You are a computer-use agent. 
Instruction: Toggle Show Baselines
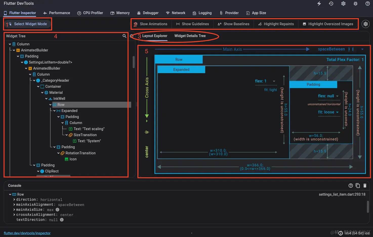coord(234,24)
